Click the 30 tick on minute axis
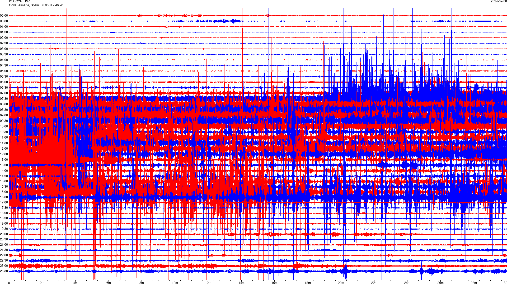This screenshot has width=507, height=285. [505, 283]
